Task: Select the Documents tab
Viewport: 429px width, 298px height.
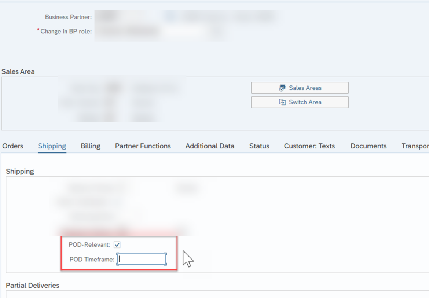Action: 368,146
